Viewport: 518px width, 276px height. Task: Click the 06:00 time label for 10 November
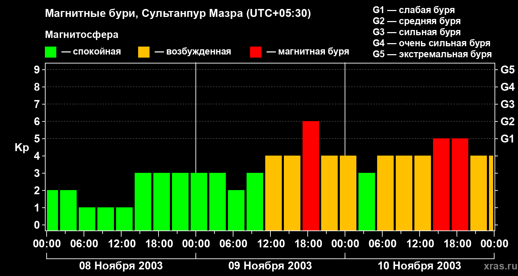tap(382, 244)
